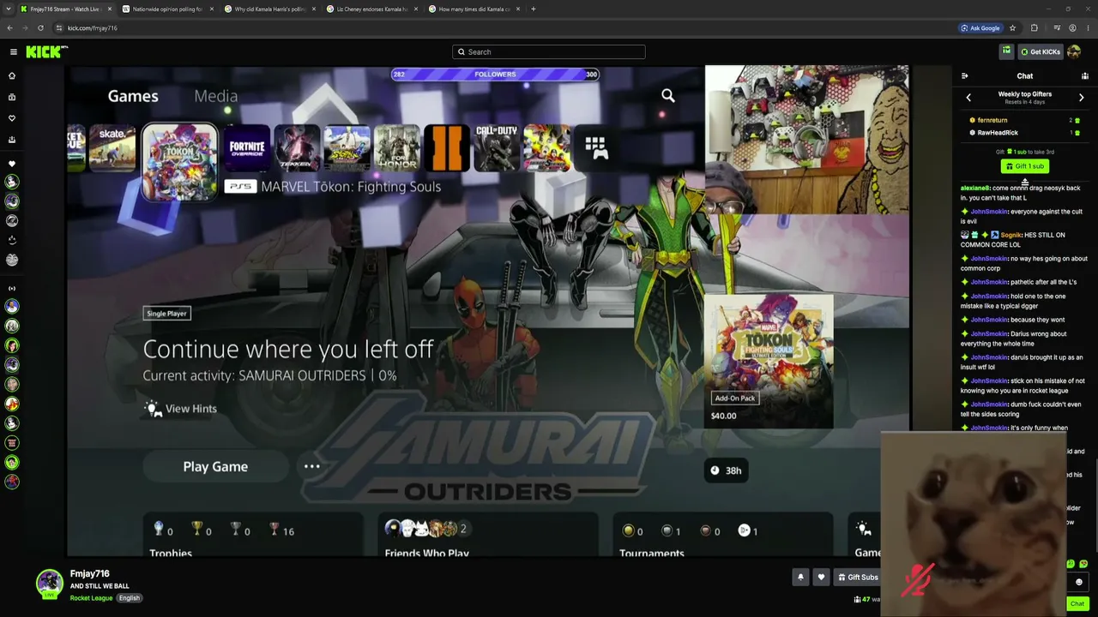Image resolution: width=1098 pixels, height=617 pixels.
Task: Open the game library grid icon
Action: click(596, 147)
